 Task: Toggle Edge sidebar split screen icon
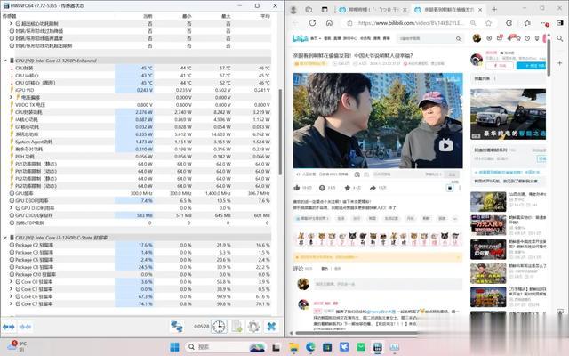pyautogui.click(x=560, y=23)
